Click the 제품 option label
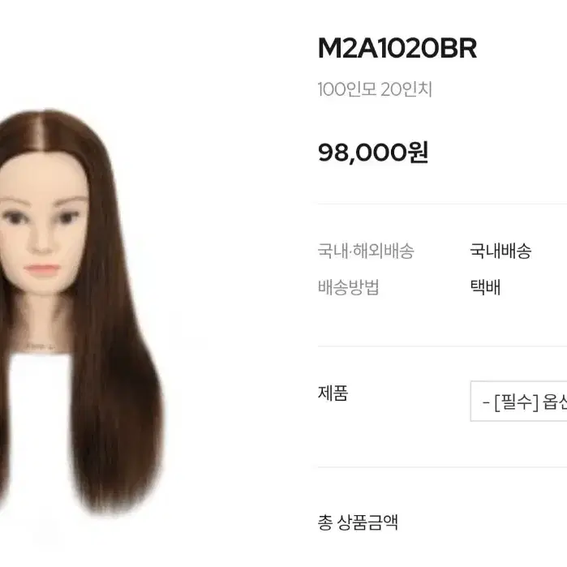567x567 pixels. (x=333, y=393)
